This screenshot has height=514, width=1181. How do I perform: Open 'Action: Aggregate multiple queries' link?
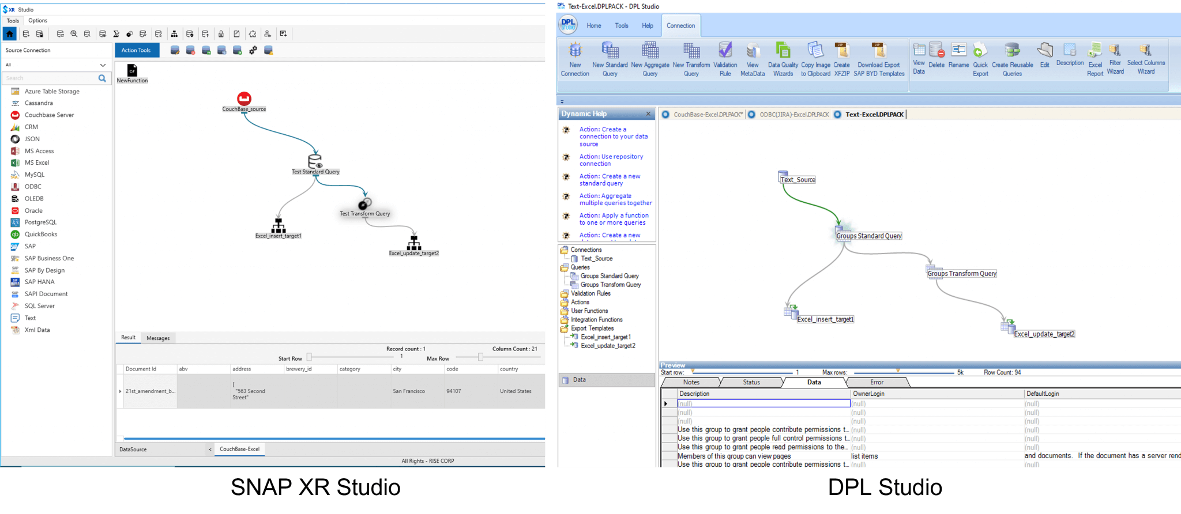[x=615, y=199]
